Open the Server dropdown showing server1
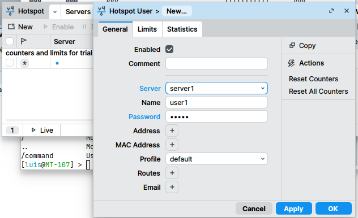 (x=216, y=88)
